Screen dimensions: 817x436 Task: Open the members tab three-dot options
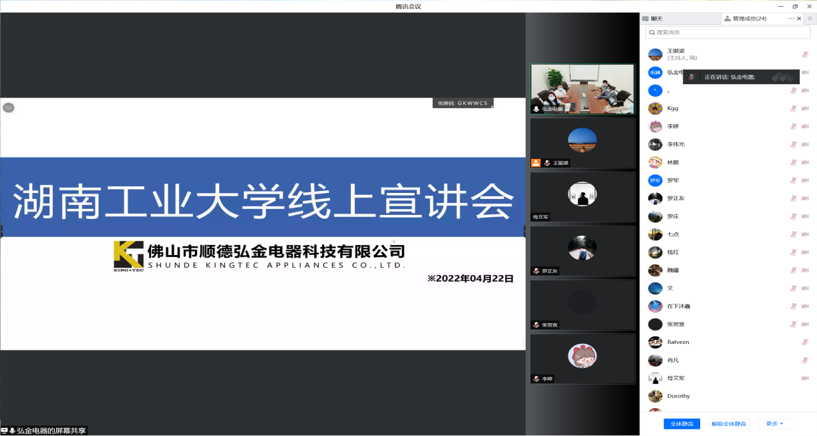(792, 19)
